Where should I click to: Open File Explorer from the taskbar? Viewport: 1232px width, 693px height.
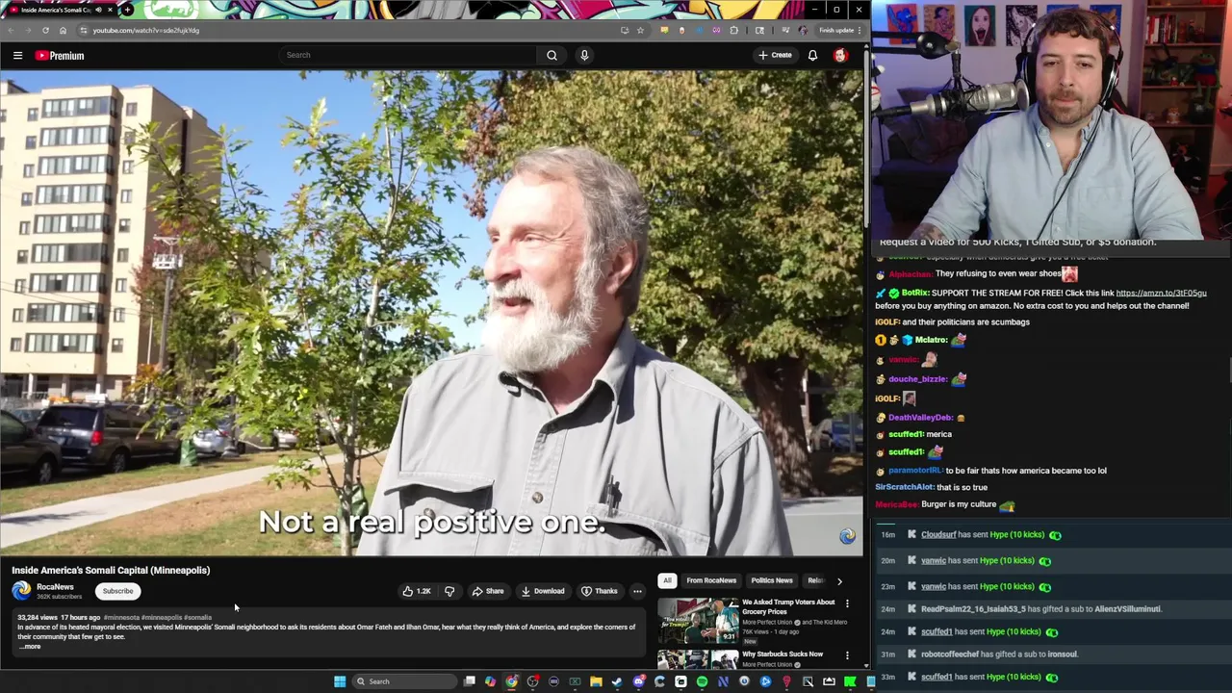(596, 681)
